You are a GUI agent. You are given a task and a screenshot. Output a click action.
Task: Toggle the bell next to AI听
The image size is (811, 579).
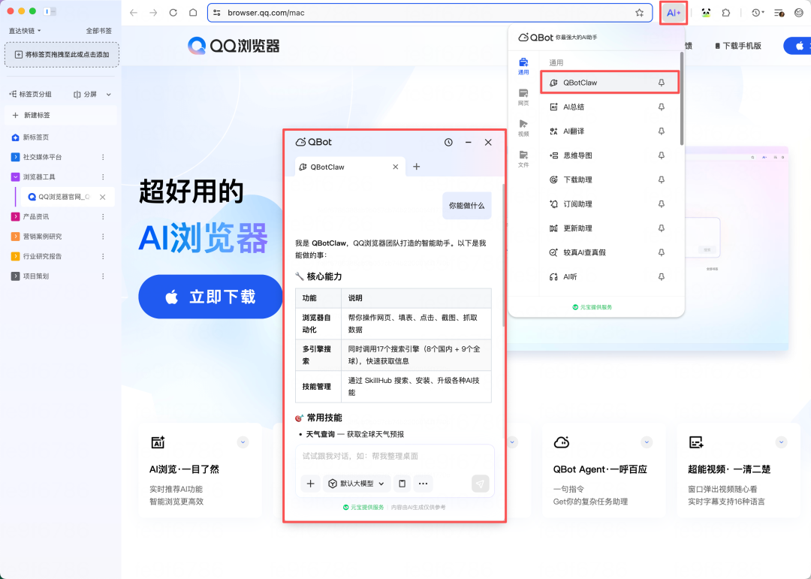pyautogui.click(x=662, y=276)
